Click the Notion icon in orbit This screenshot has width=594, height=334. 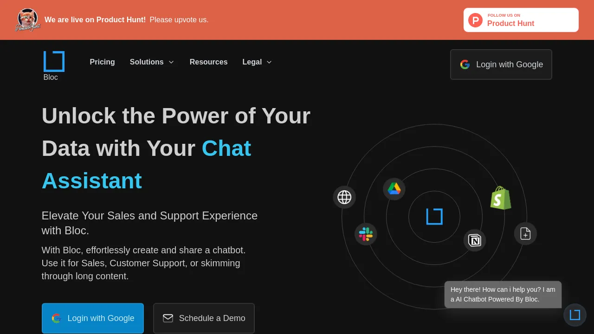point(475,240)
